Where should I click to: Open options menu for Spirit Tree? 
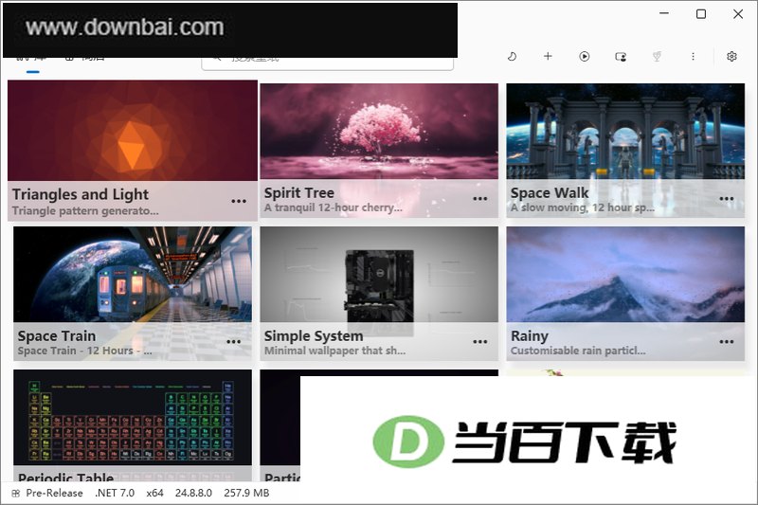(480, 199)
